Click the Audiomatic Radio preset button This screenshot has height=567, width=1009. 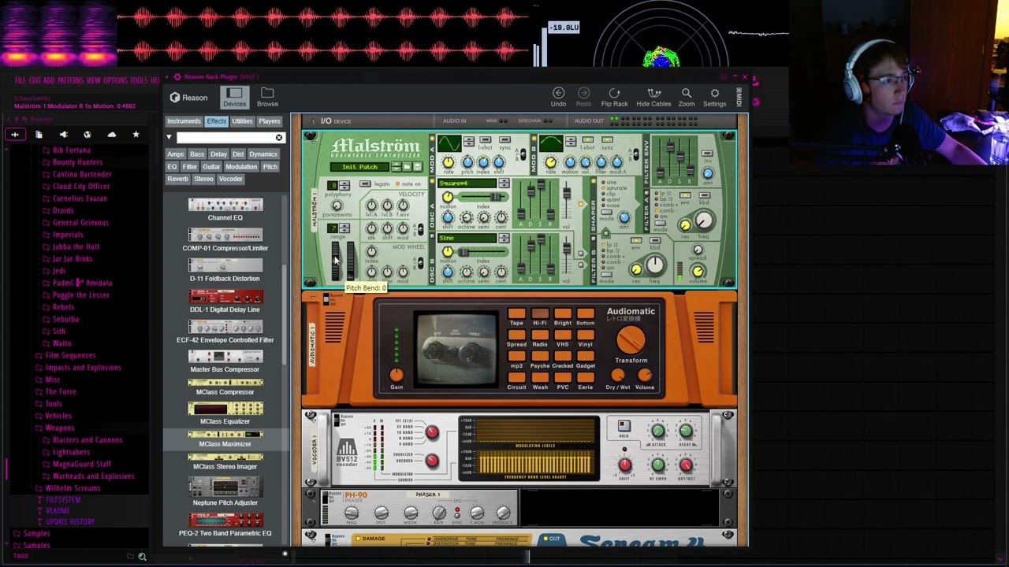click(539, 336)
